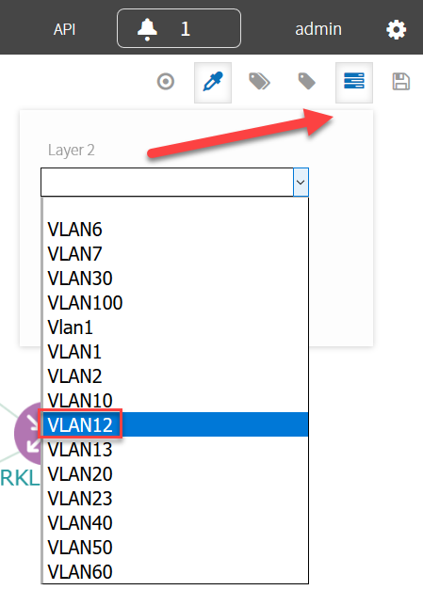This screenshot has height=590, width=423.
Task: Click the save floppy disk icon
Action: tap(401, 82)
